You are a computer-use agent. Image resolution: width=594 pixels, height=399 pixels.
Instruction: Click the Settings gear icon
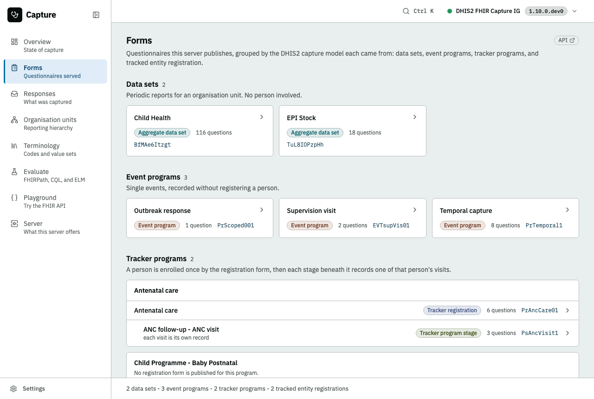(14, 389)
